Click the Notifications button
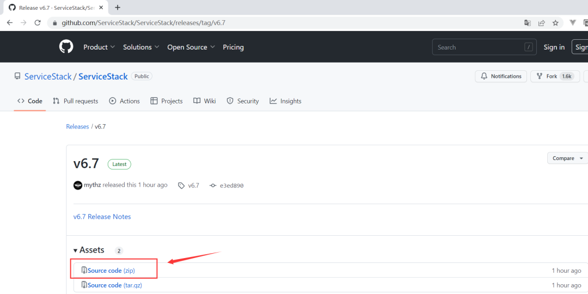The height and width of the screenshot is (294, 588). point(501,76)
